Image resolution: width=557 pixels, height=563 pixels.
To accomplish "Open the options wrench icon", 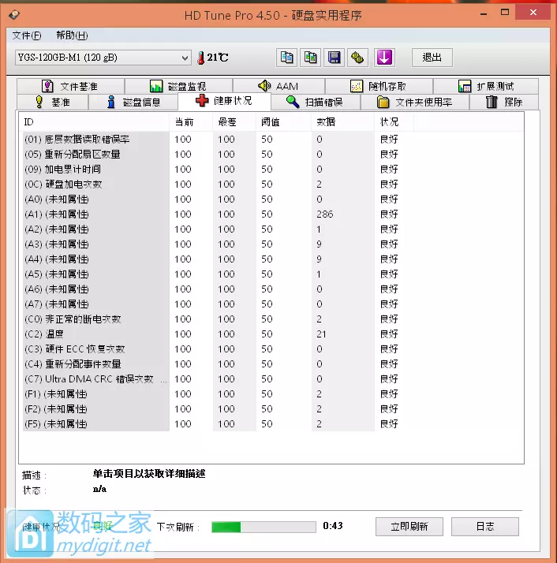I will (357, 58).
